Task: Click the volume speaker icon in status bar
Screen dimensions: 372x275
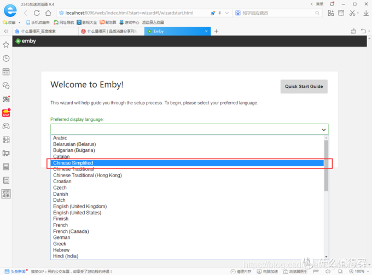Action: [328, 271]
